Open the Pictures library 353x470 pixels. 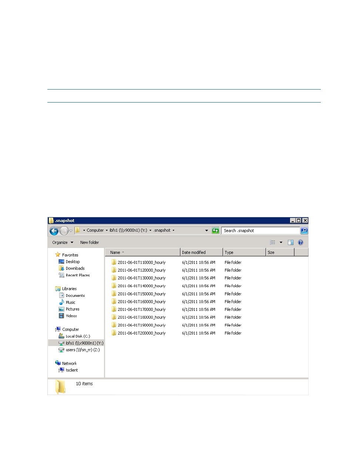pyautogui.click(x=73, y=309)
